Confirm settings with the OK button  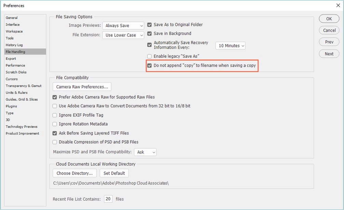coord(329,19)
